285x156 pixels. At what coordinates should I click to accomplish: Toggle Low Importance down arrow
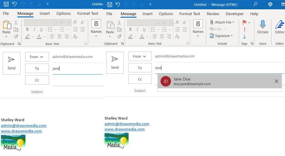[x=244, y=37]
